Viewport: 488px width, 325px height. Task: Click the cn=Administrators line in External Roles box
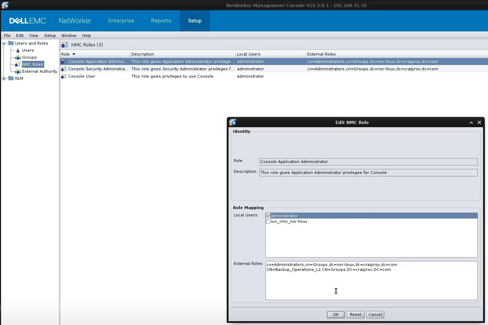click(332, 265)
